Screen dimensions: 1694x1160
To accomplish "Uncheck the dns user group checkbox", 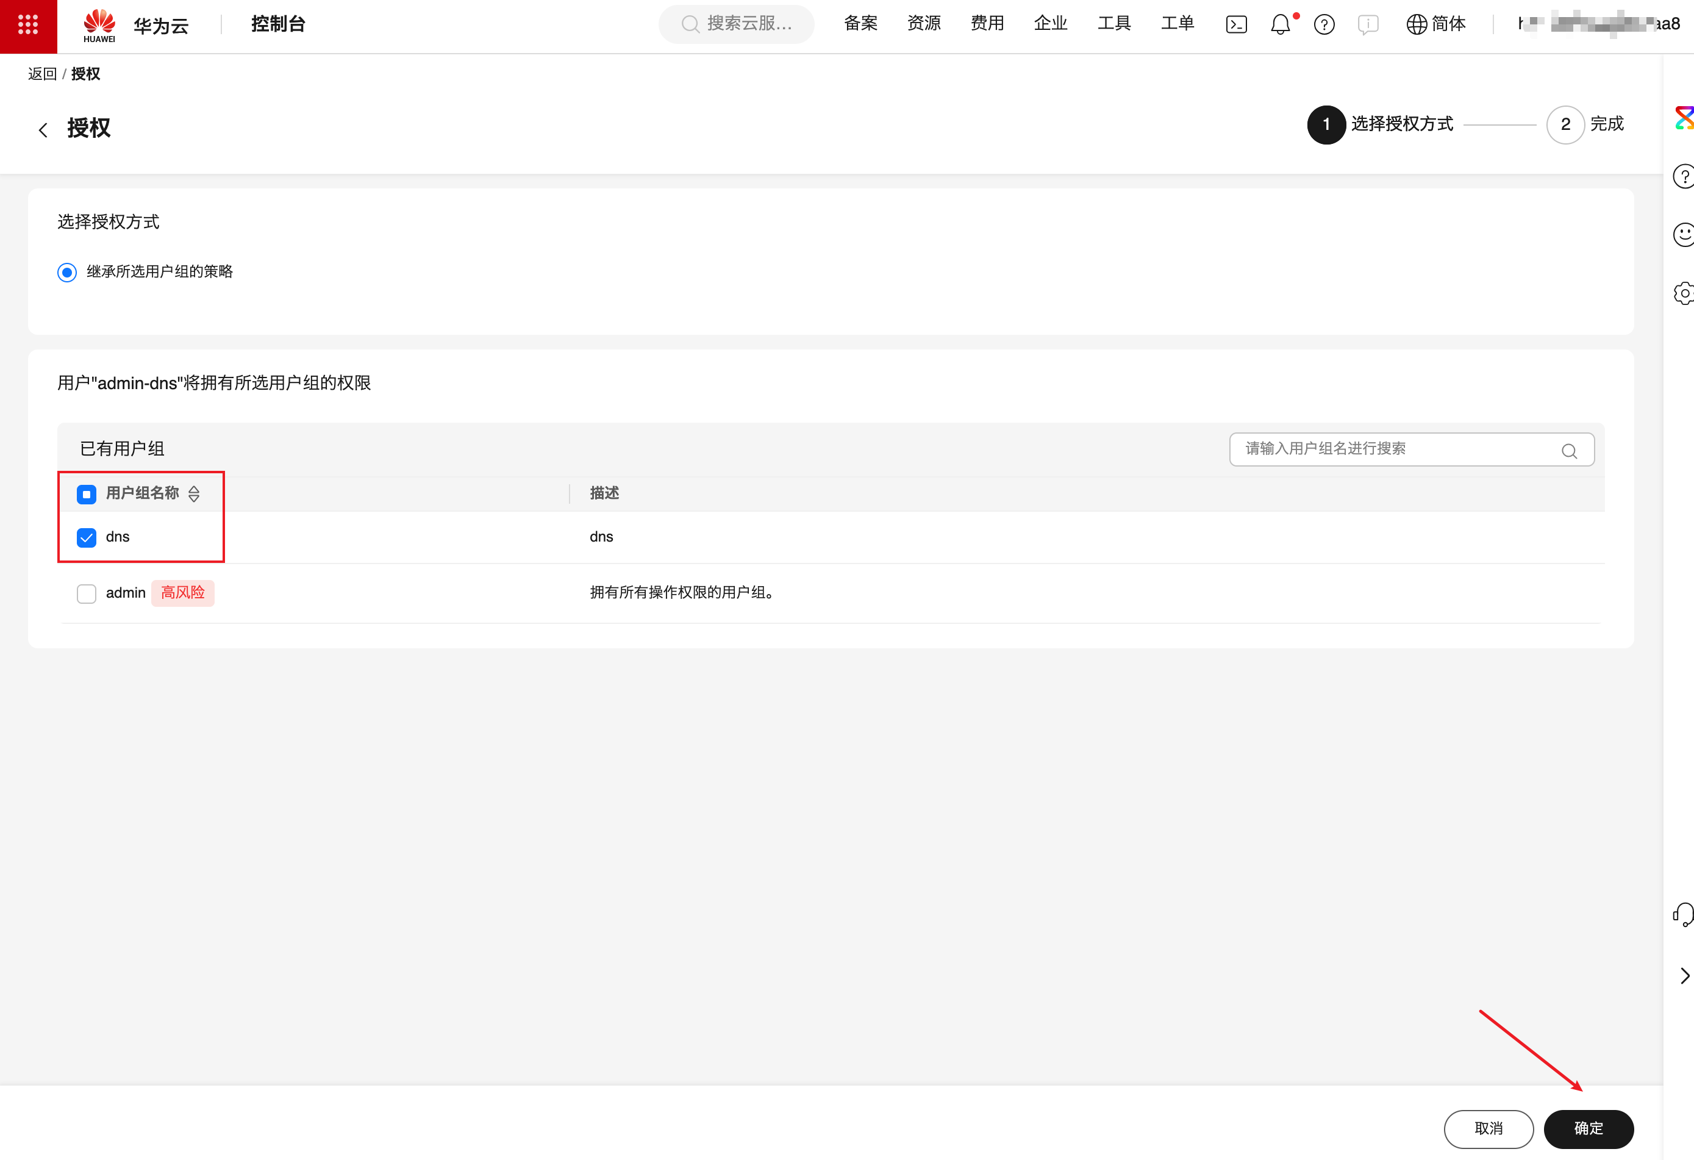I will pyautogui.click(x=87, y=538).
